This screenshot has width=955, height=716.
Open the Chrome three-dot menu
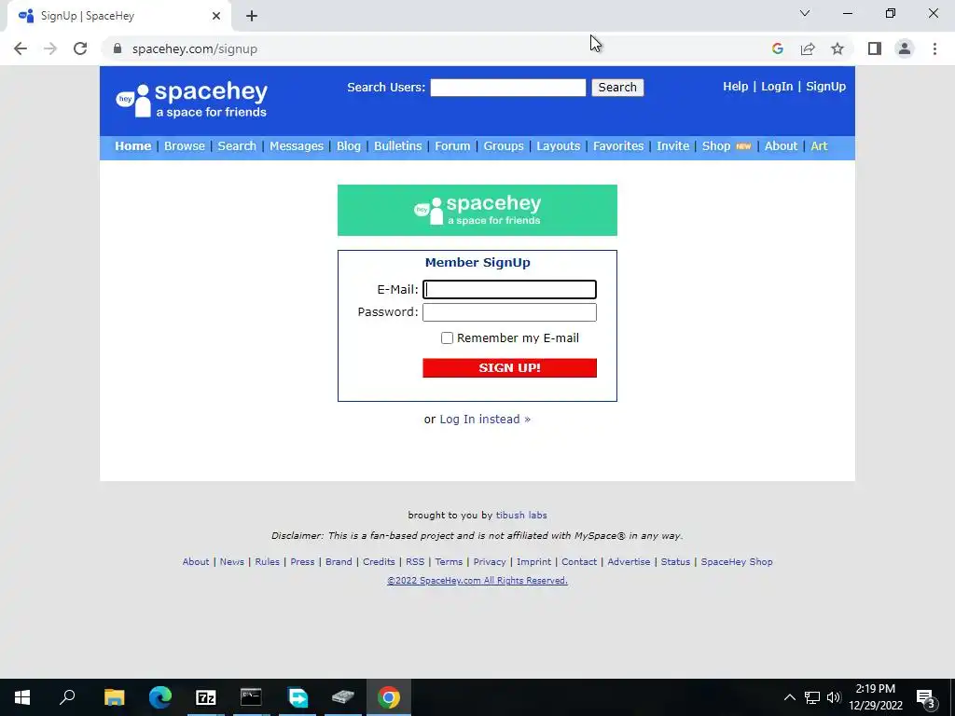pos(934,48)
